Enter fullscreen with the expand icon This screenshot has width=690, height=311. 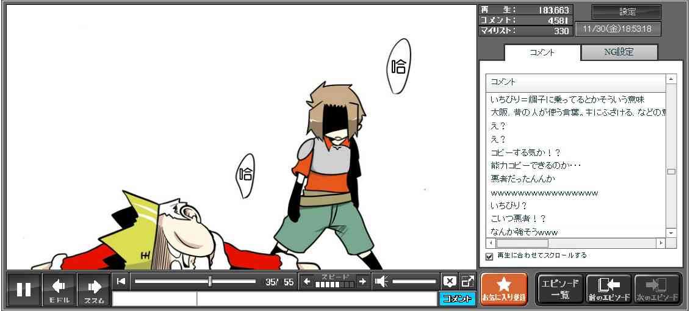467,281
